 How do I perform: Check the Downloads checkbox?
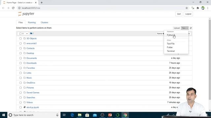click(20, 63)
